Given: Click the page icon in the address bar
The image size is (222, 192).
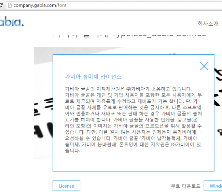Looking at the screenshot, I should point(10,5).
